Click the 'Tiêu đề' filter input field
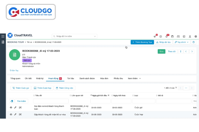This screenshot has height=132, width=199. coord(50,101)
